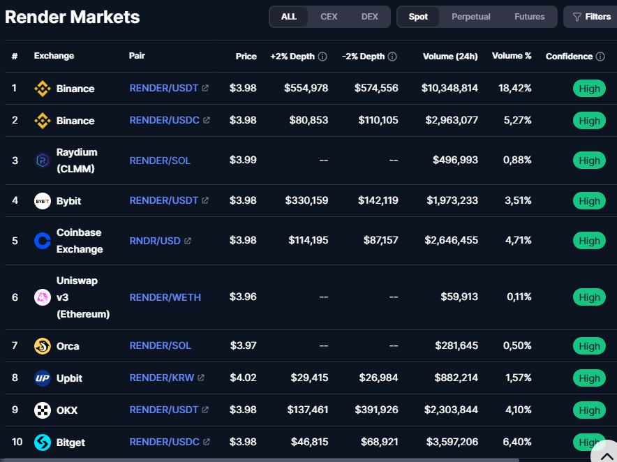Viewport: 617px width, 462px height.
Task: Click the Orca exchange logo
Action: click(43, 346)
